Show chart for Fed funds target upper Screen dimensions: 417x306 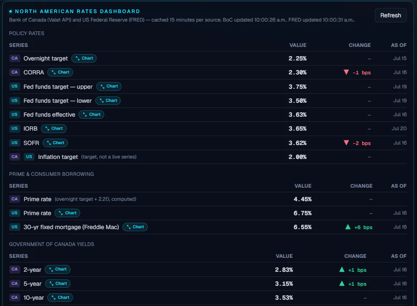109,86
